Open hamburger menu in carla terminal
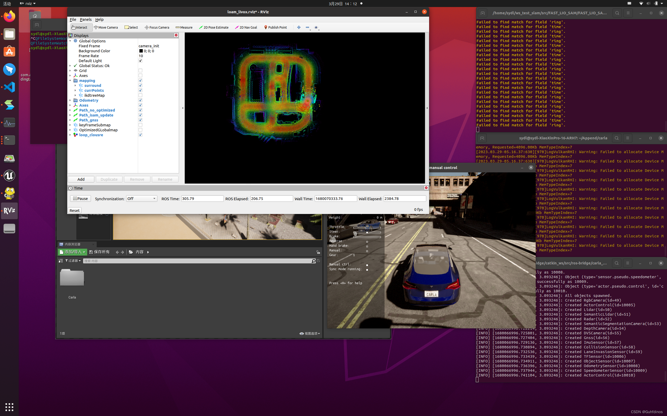 coord(628,138)
